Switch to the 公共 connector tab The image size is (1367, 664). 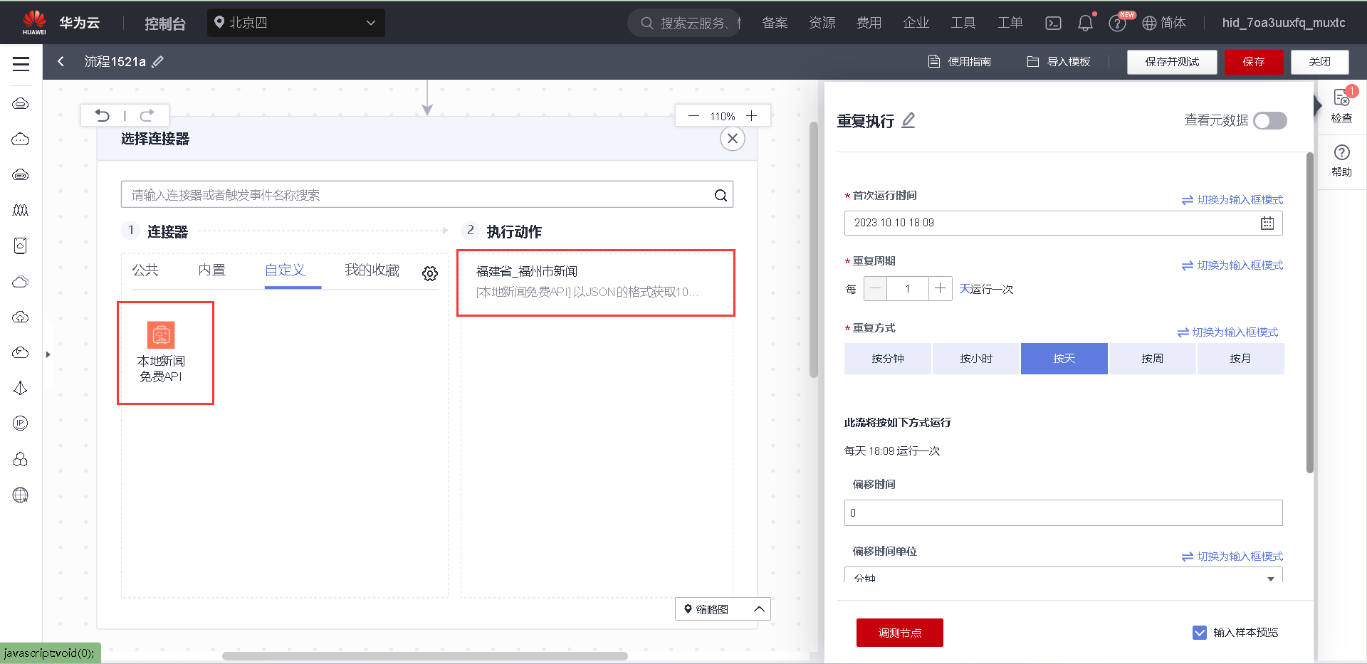tap(145, 270)
